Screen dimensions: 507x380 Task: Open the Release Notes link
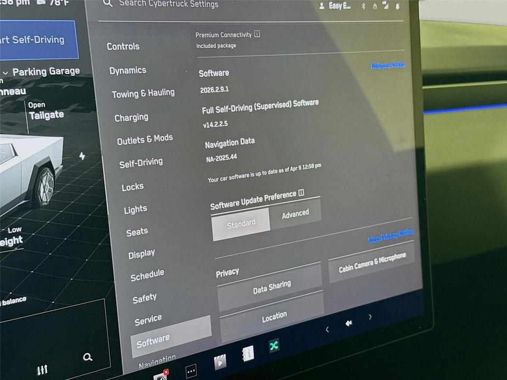click(x=388, y=65)
